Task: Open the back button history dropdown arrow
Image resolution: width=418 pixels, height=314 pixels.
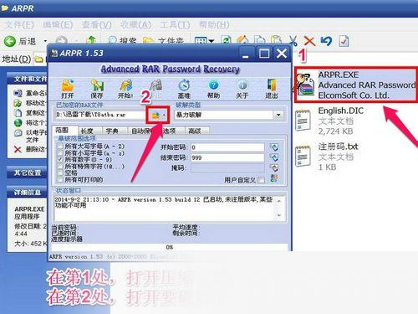Action: coord(45,42)
